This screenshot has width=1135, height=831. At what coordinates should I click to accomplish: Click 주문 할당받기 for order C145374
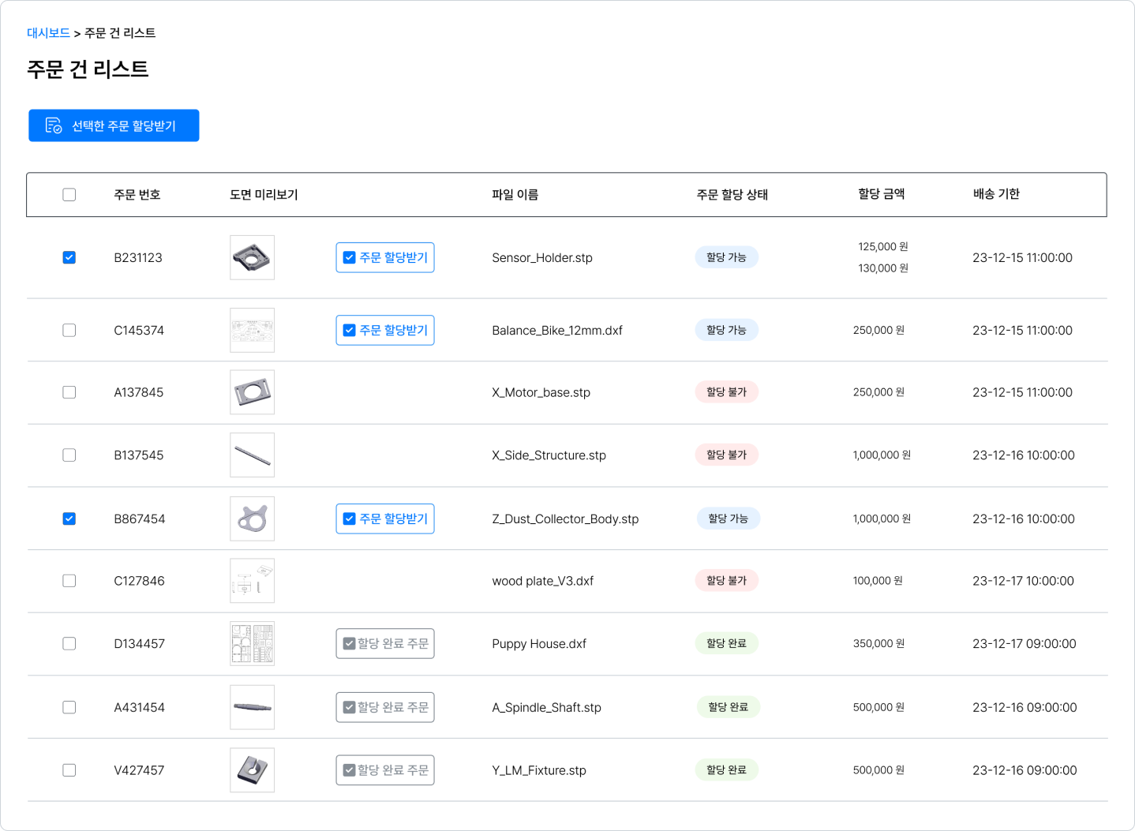tap(385, 330)
